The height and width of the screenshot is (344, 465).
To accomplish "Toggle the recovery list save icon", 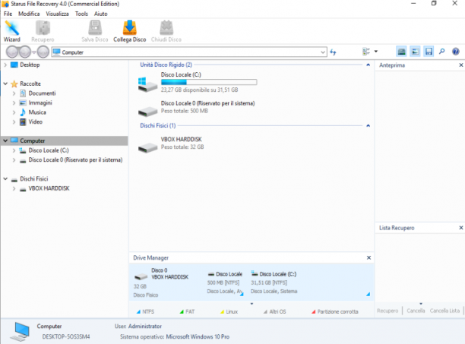I will point(429,52).
